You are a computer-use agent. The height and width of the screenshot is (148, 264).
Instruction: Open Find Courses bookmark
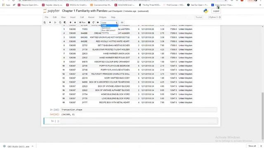(174, 5)
